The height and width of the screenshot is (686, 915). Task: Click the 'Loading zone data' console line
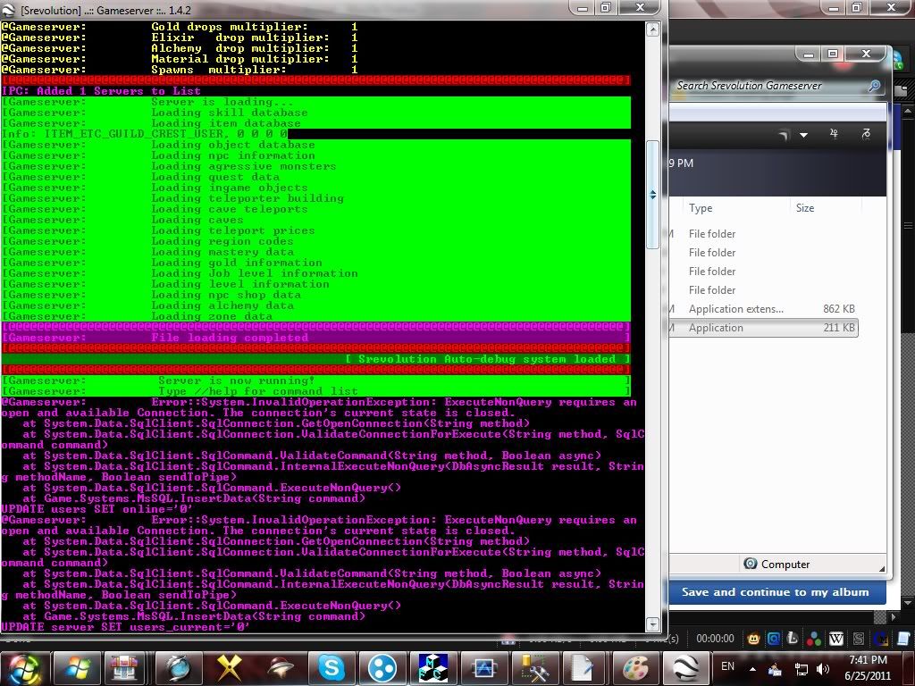tap(315, 316)
